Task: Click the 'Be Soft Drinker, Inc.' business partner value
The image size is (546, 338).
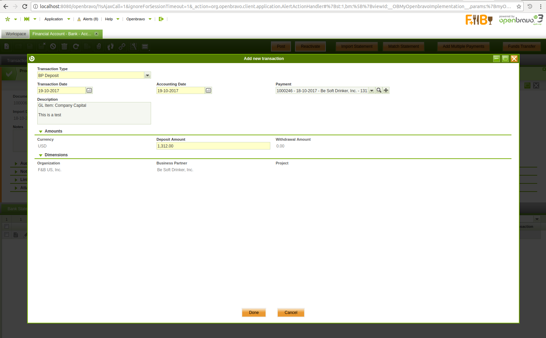Action: pos(175,170)
